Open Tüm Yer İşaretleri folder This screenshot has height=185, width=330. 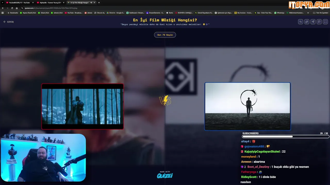(x=320, y=13)
